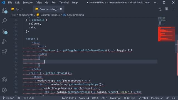The width and height of the screenshot is (178, 100).
Task: Open the Extensions view
Action: 4,52
